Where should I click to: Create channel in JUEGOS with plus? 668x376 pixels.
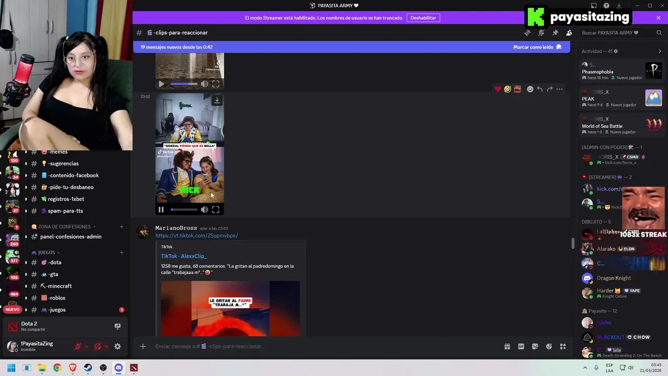pyautogui.click(x=122, y=253)
